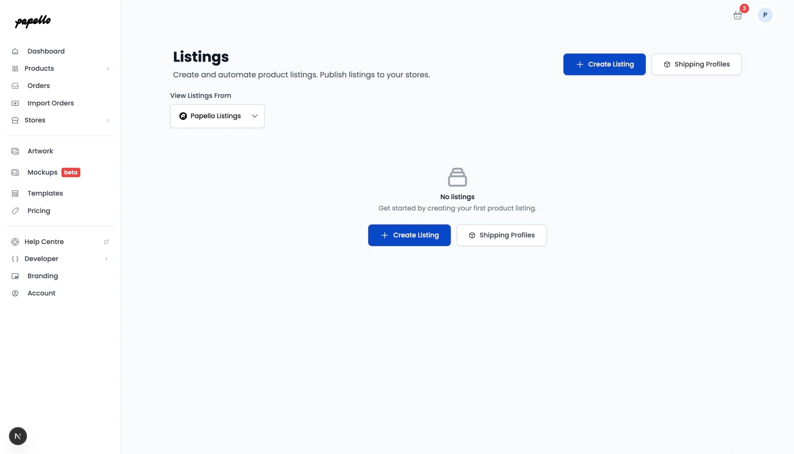Click the Import Orders download icon
Image resolution: width=794 pixels, height=454 pixels.
15,103
